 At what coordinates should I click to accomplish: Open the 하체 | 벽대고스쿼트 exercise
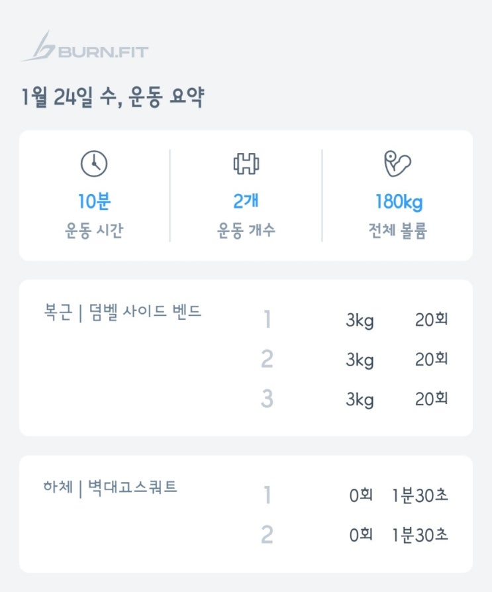109,488
